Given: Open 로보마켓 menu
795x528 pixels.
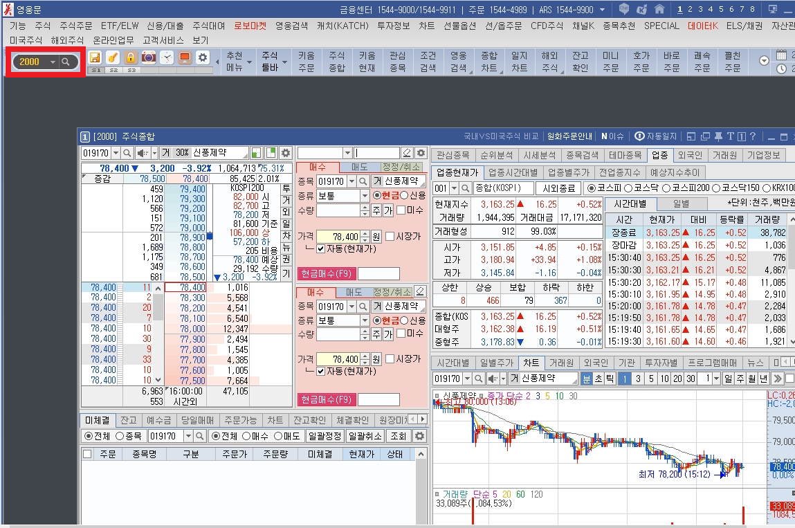Looking at the screenshot, I should pos(250,26).
